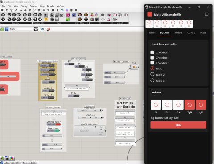The image size is (214, 164).
Task: Select the radio 3 option in Mola UI
Action: click(152, 80)
